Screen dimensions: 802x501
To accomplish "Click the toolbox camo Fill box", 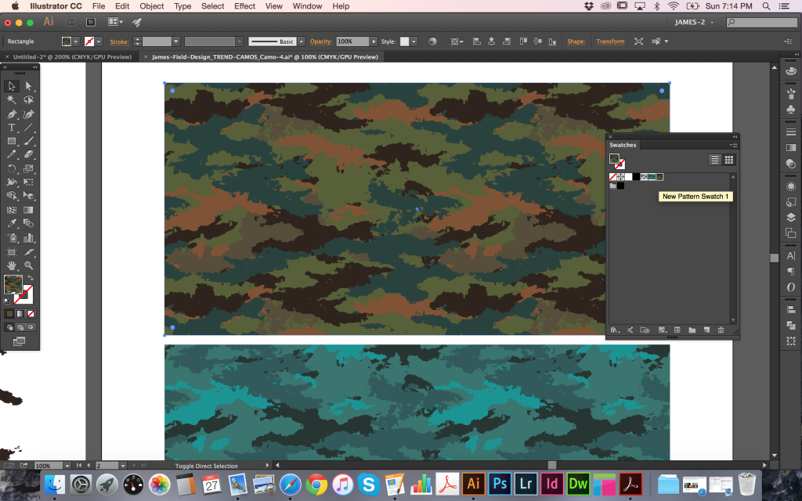I will point(13,284).
